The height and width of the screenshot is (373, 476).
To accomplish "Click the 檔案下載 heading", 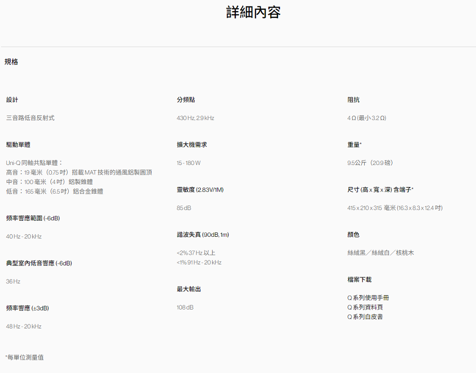I will [x=359, y=280].
